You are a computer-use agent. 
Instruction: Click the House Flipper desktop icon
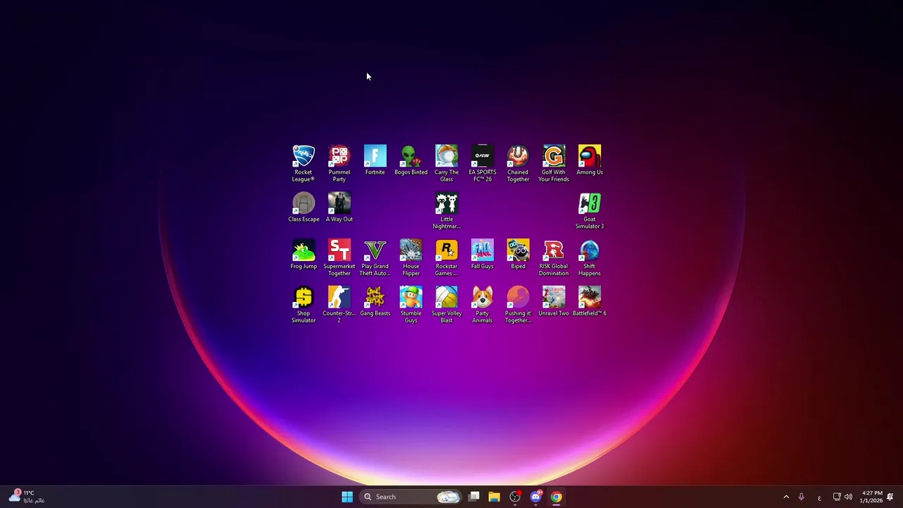(411, 258)
